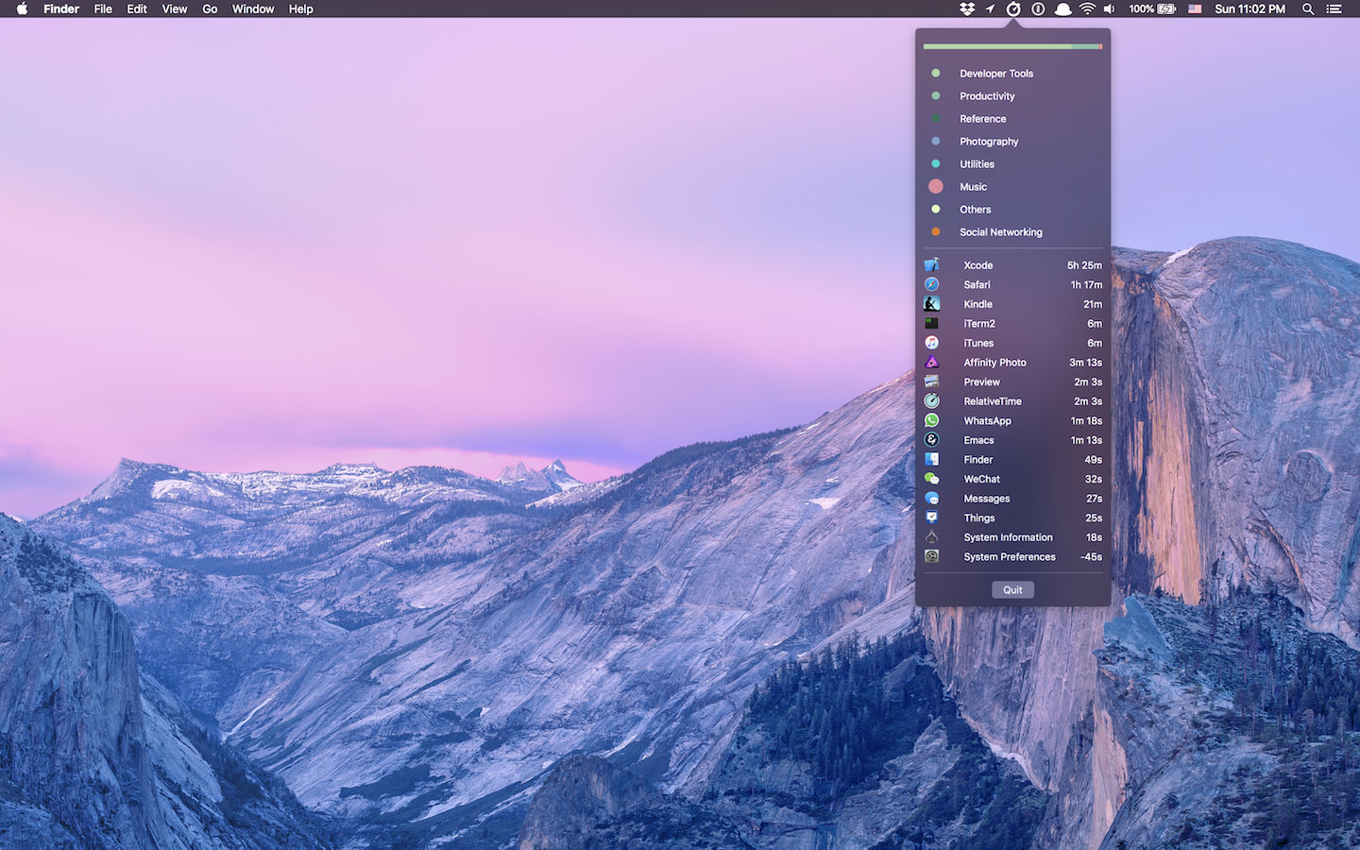Open the Window menu
The image size is (1360, 850).
pos(253,8)
